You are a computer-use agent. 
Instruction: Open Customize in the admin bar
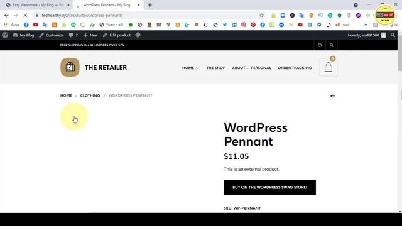coord(52,35)
